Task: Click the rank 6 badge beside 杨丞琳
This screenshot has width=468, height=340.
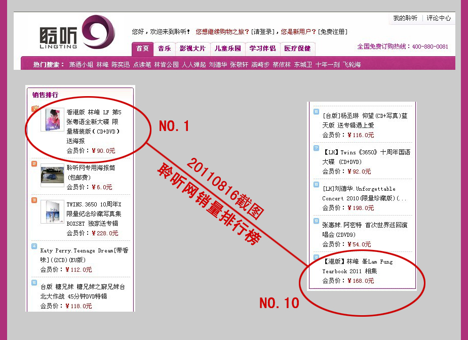Action: [317, 111]
